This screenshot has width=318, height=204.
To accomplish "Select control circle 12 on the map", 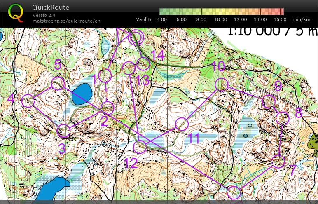I will click(x=140, y=146).
